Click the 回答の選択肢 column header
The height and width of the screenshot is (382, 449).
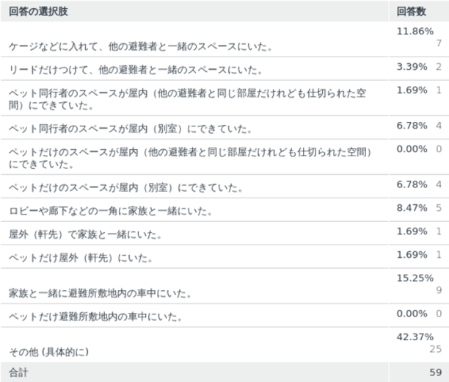[x=34, y=11]
